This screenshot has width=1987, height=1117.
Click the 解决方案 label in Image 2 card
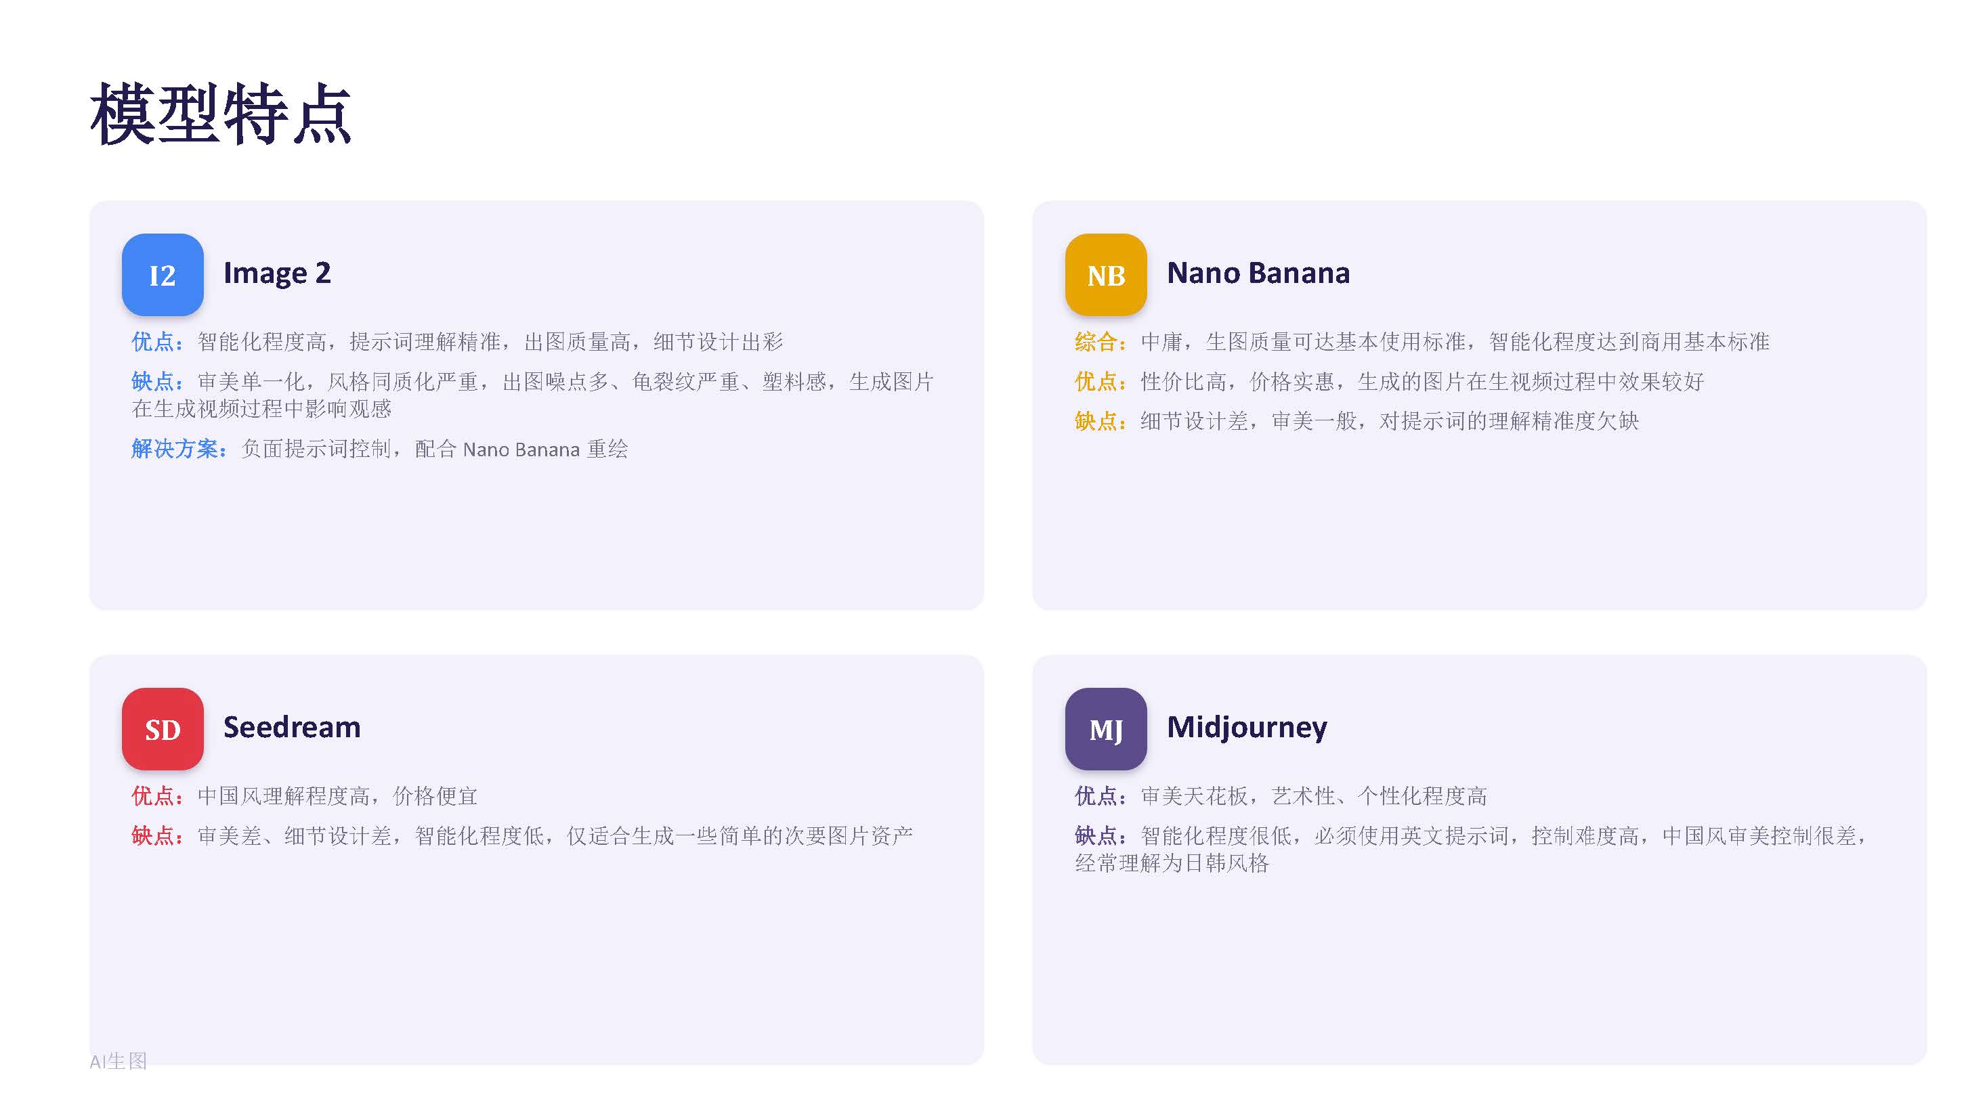pos(179,449)
